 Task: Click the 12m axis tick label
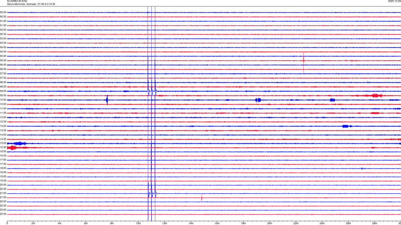pyautogui.click(x=165, y=223)
